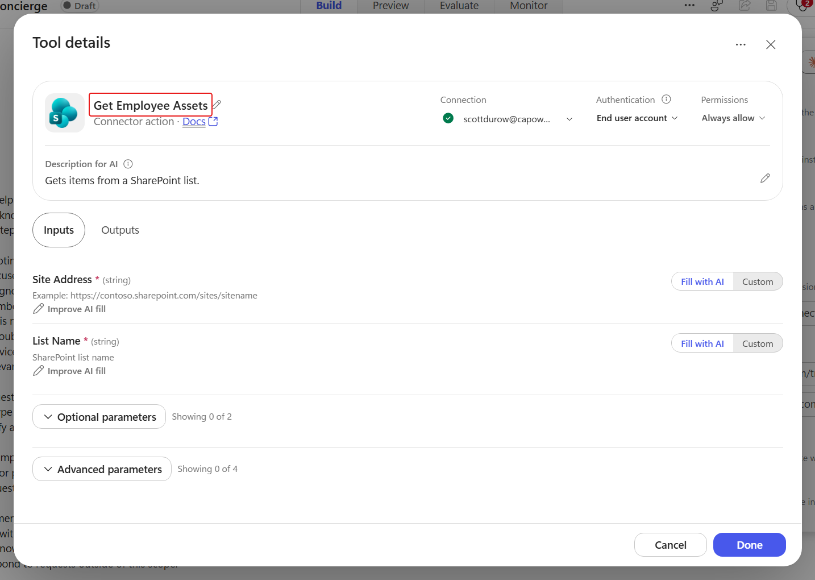Click the Authentication info icon
The image size is (815, 580).
coord(666,100)
